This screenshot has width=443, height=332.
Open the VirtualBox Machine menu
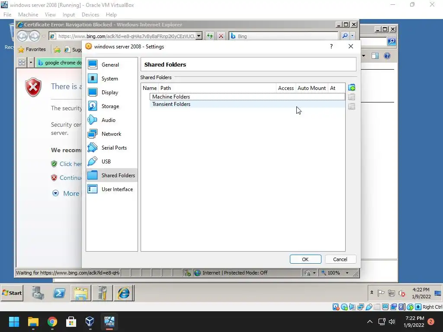(28, 14)
